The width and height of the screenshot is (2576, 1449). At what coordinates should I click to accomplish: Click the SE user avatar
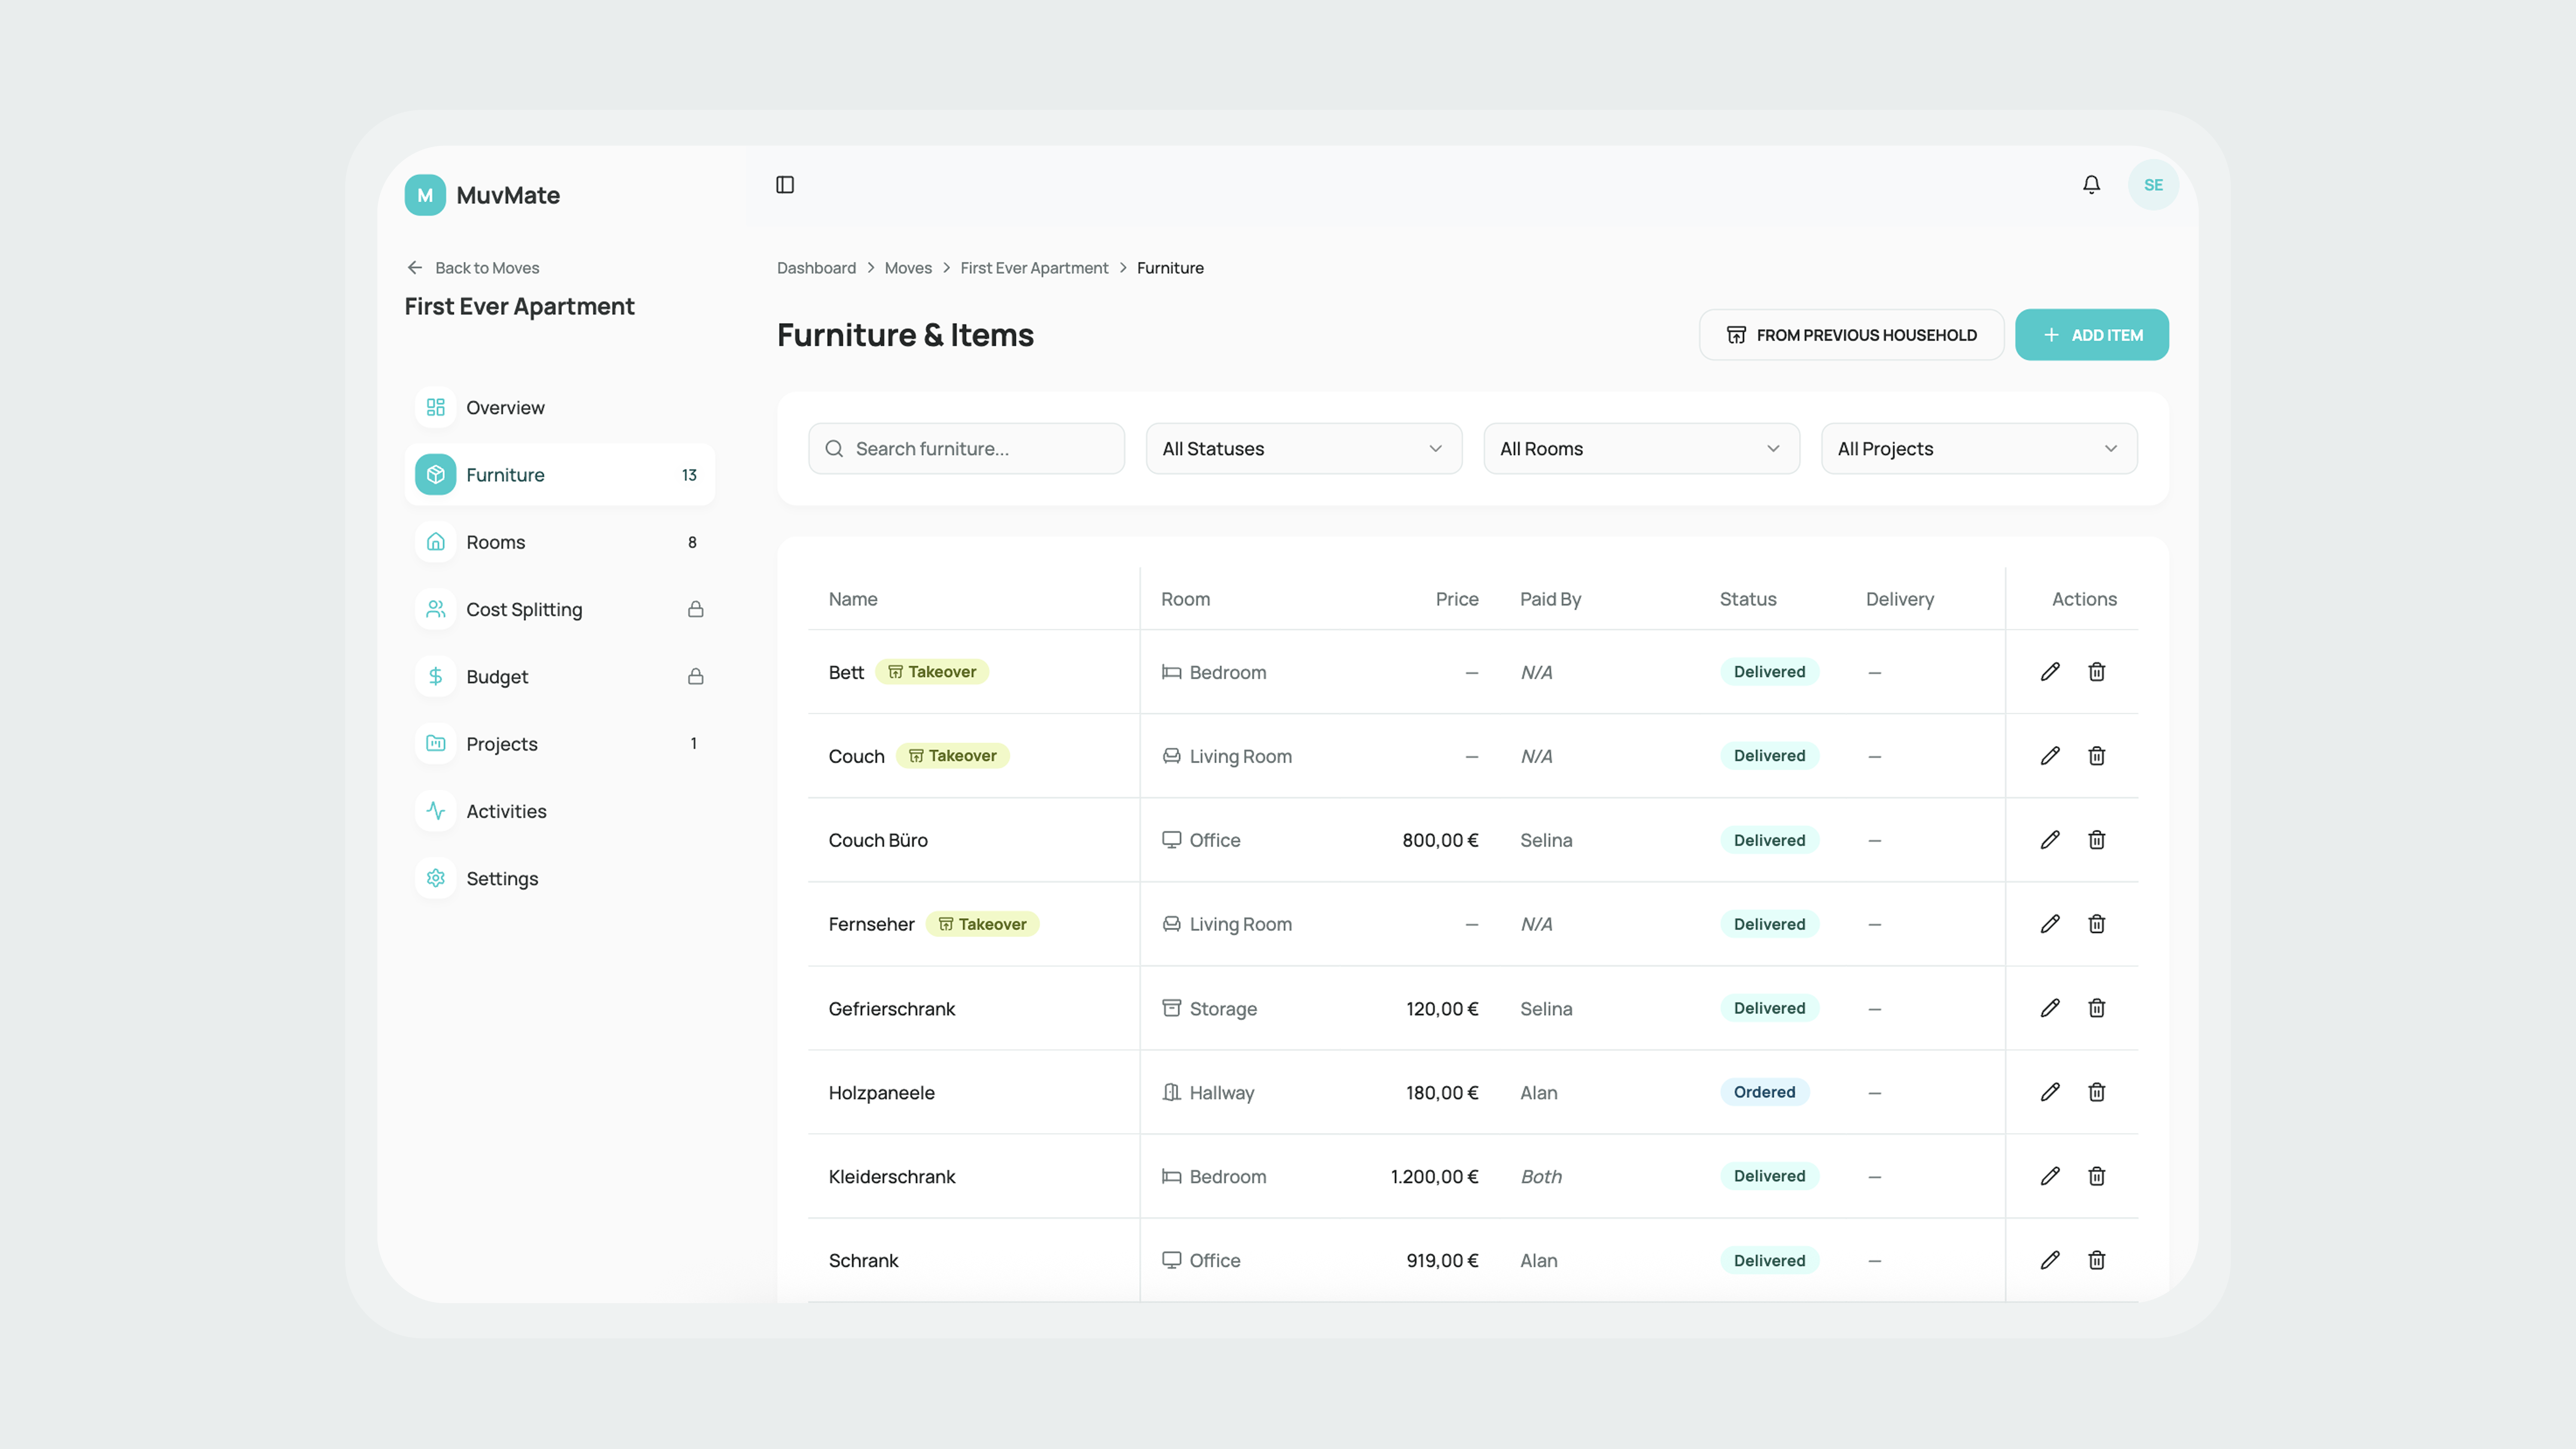pos(2153,185)
